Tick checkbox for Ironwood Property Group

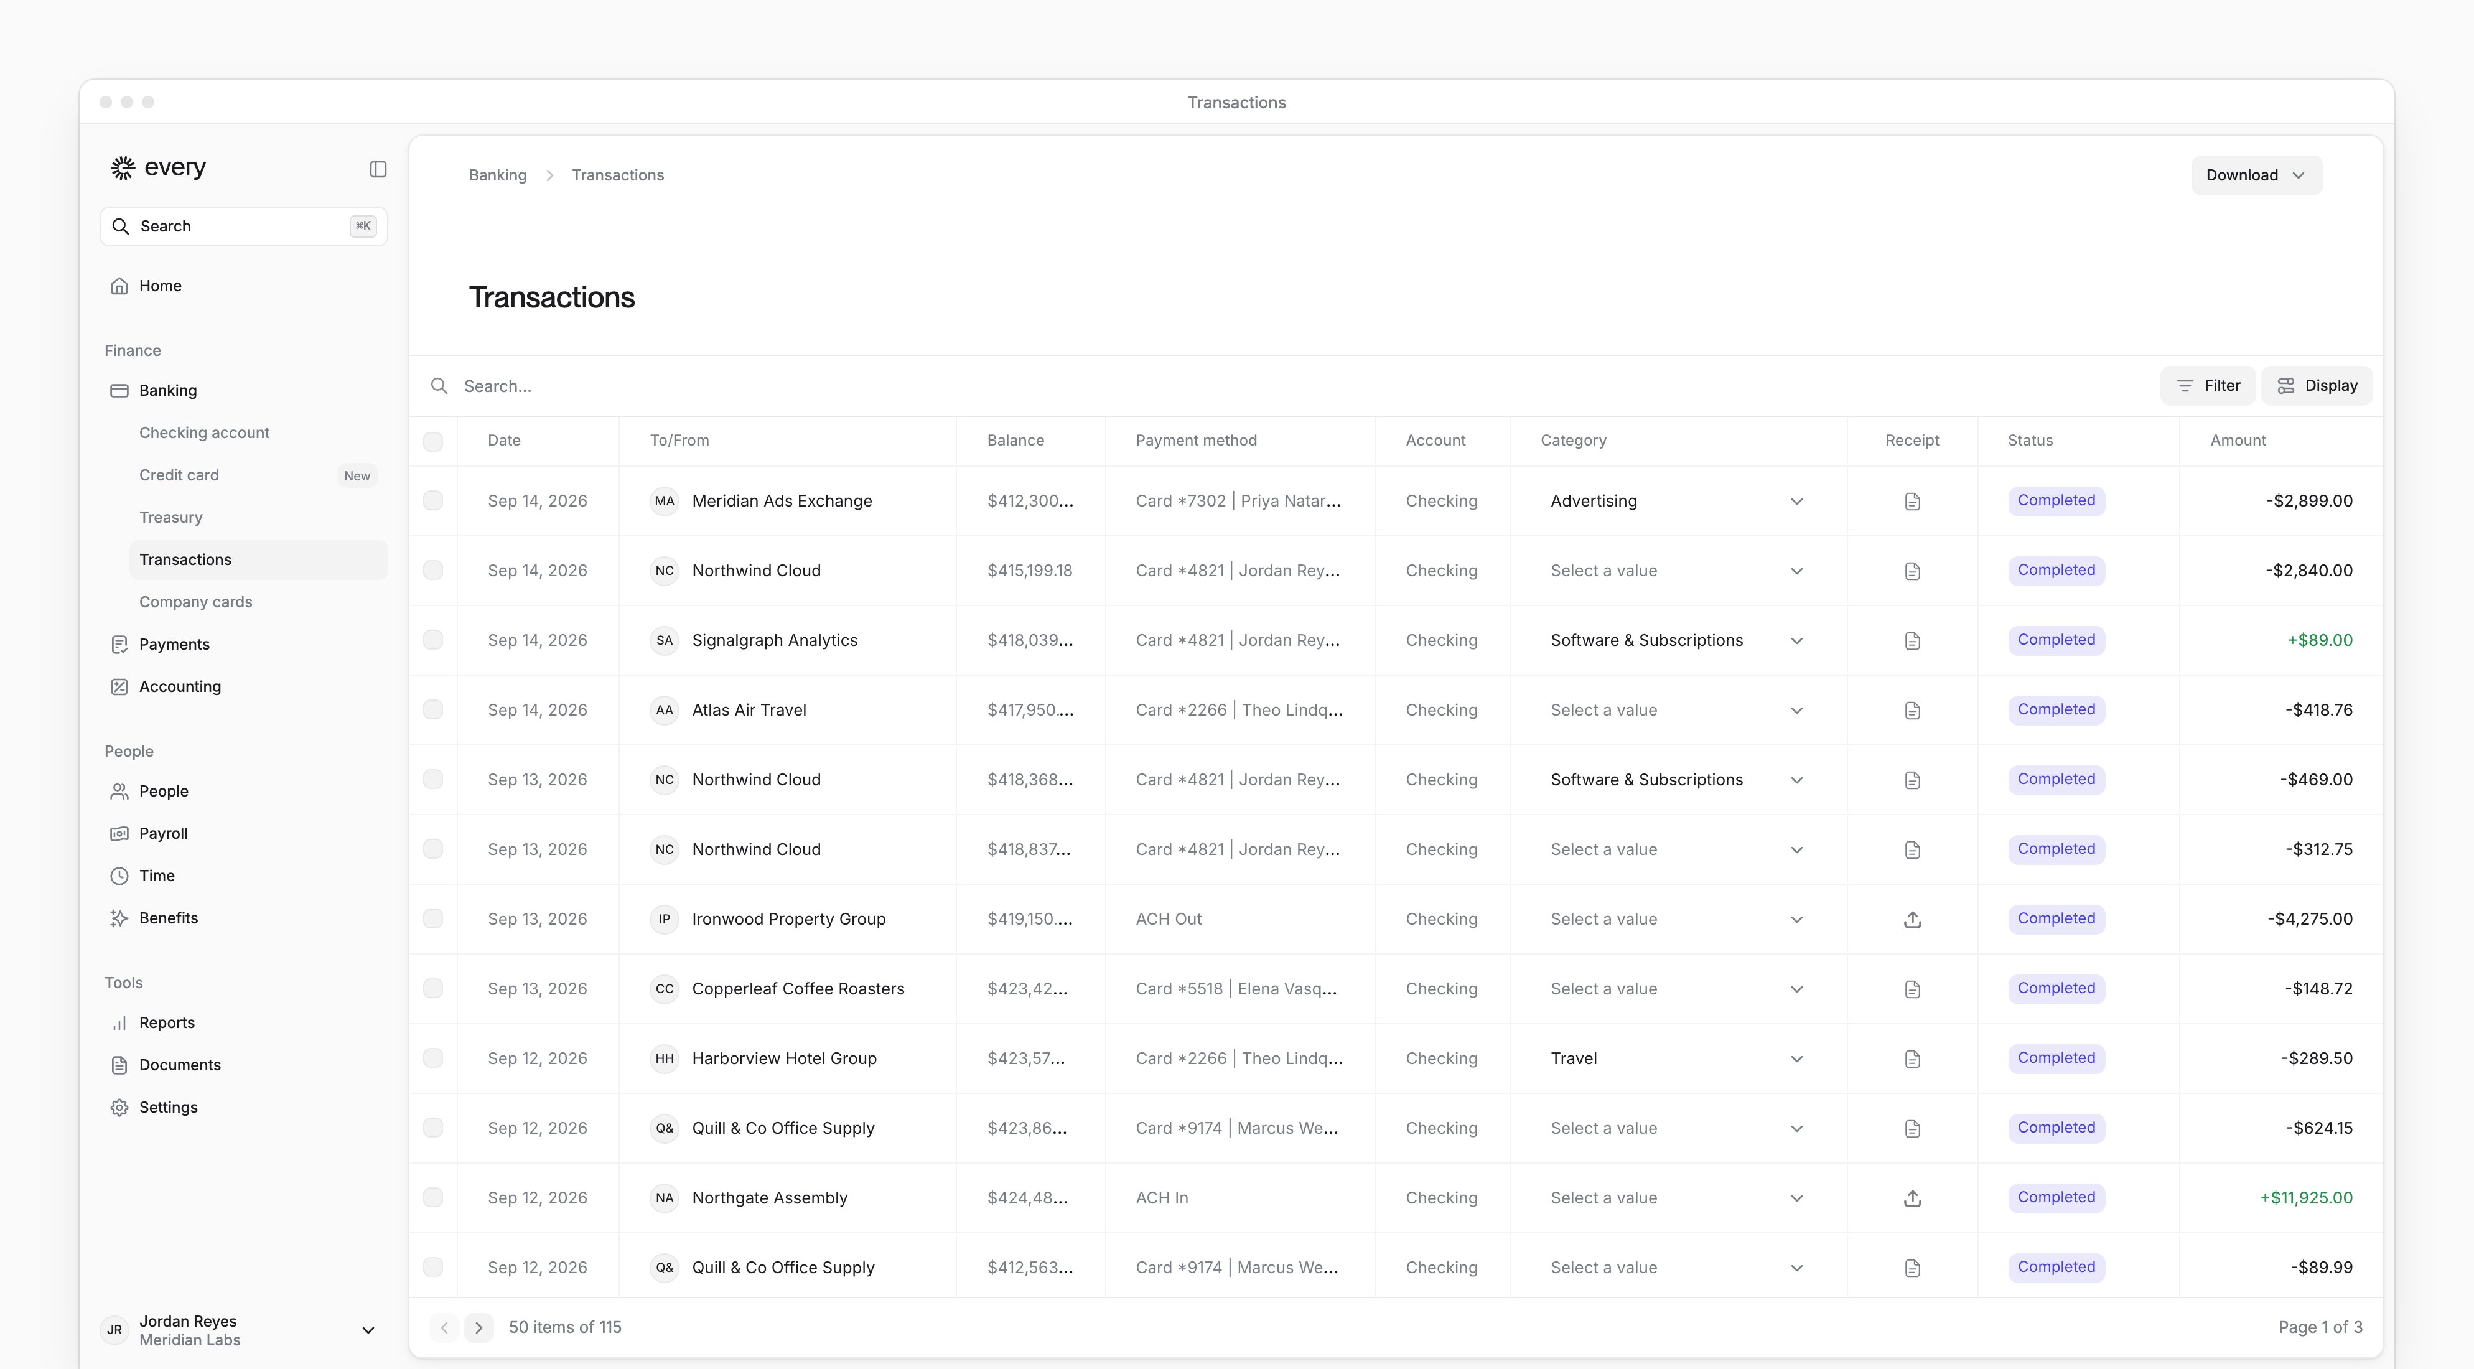pos(433,918)
